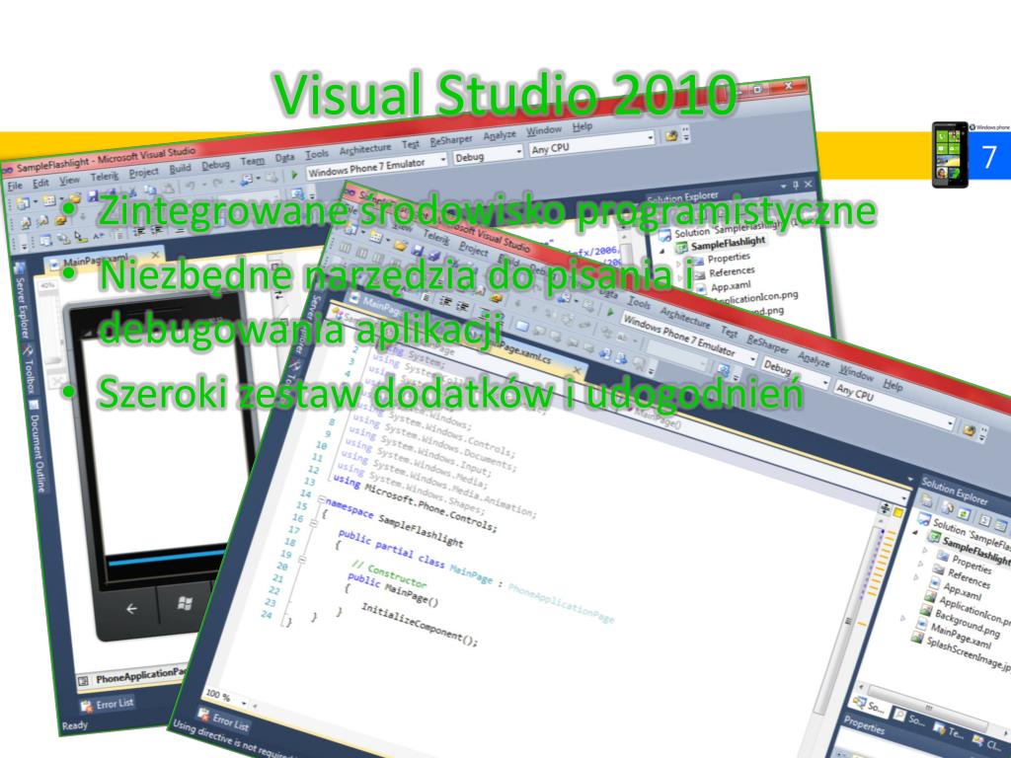Open Architecture menu in front code editor window
Image resolution: width=1011 pixels, height=758 pixels.
coord(685,317)
